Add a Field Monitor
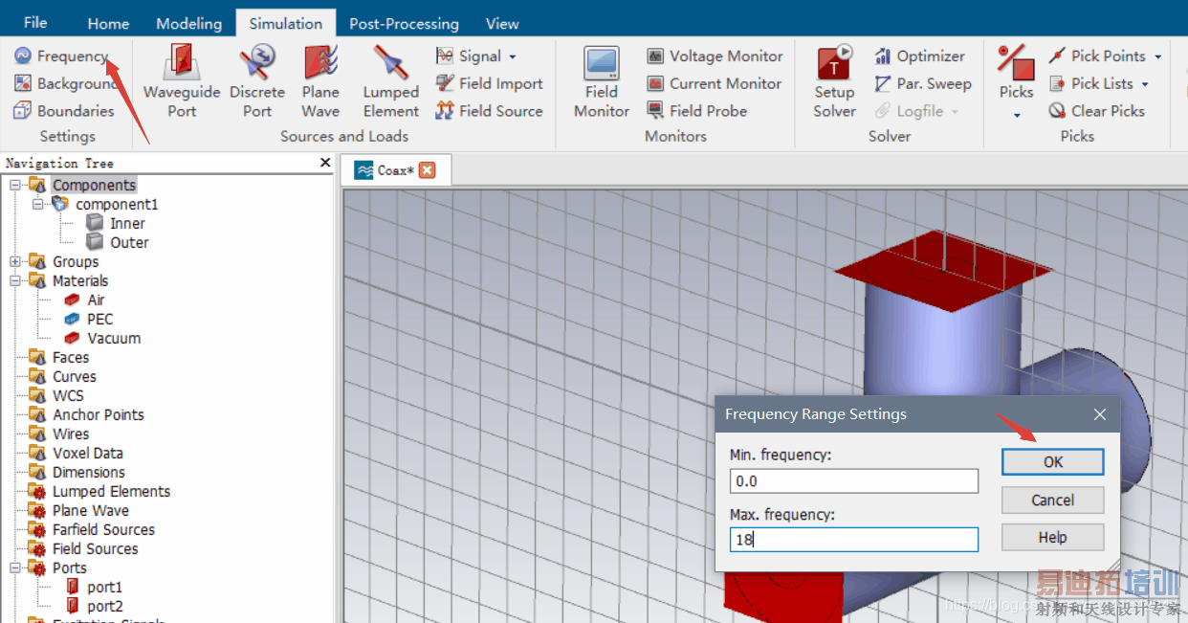Screen dimensions: 1188x623 [602, 82]
